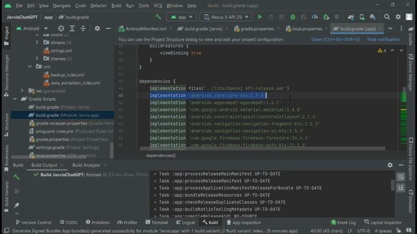Screen dimensions: 417x234
Task: Open the Terminal tool window
Action: coord(157,222)
